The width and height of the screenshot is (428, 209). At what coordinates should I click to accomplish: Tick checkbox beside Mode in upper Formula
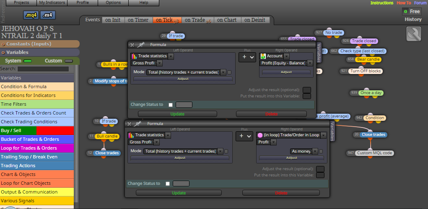click(x=229, y=72)
